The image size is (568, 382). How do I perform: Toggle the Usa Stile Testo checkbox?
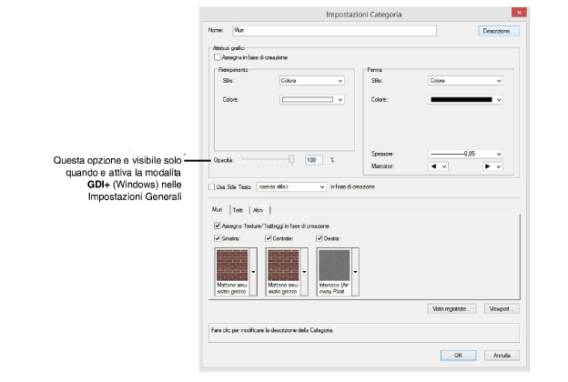(212, 187)
